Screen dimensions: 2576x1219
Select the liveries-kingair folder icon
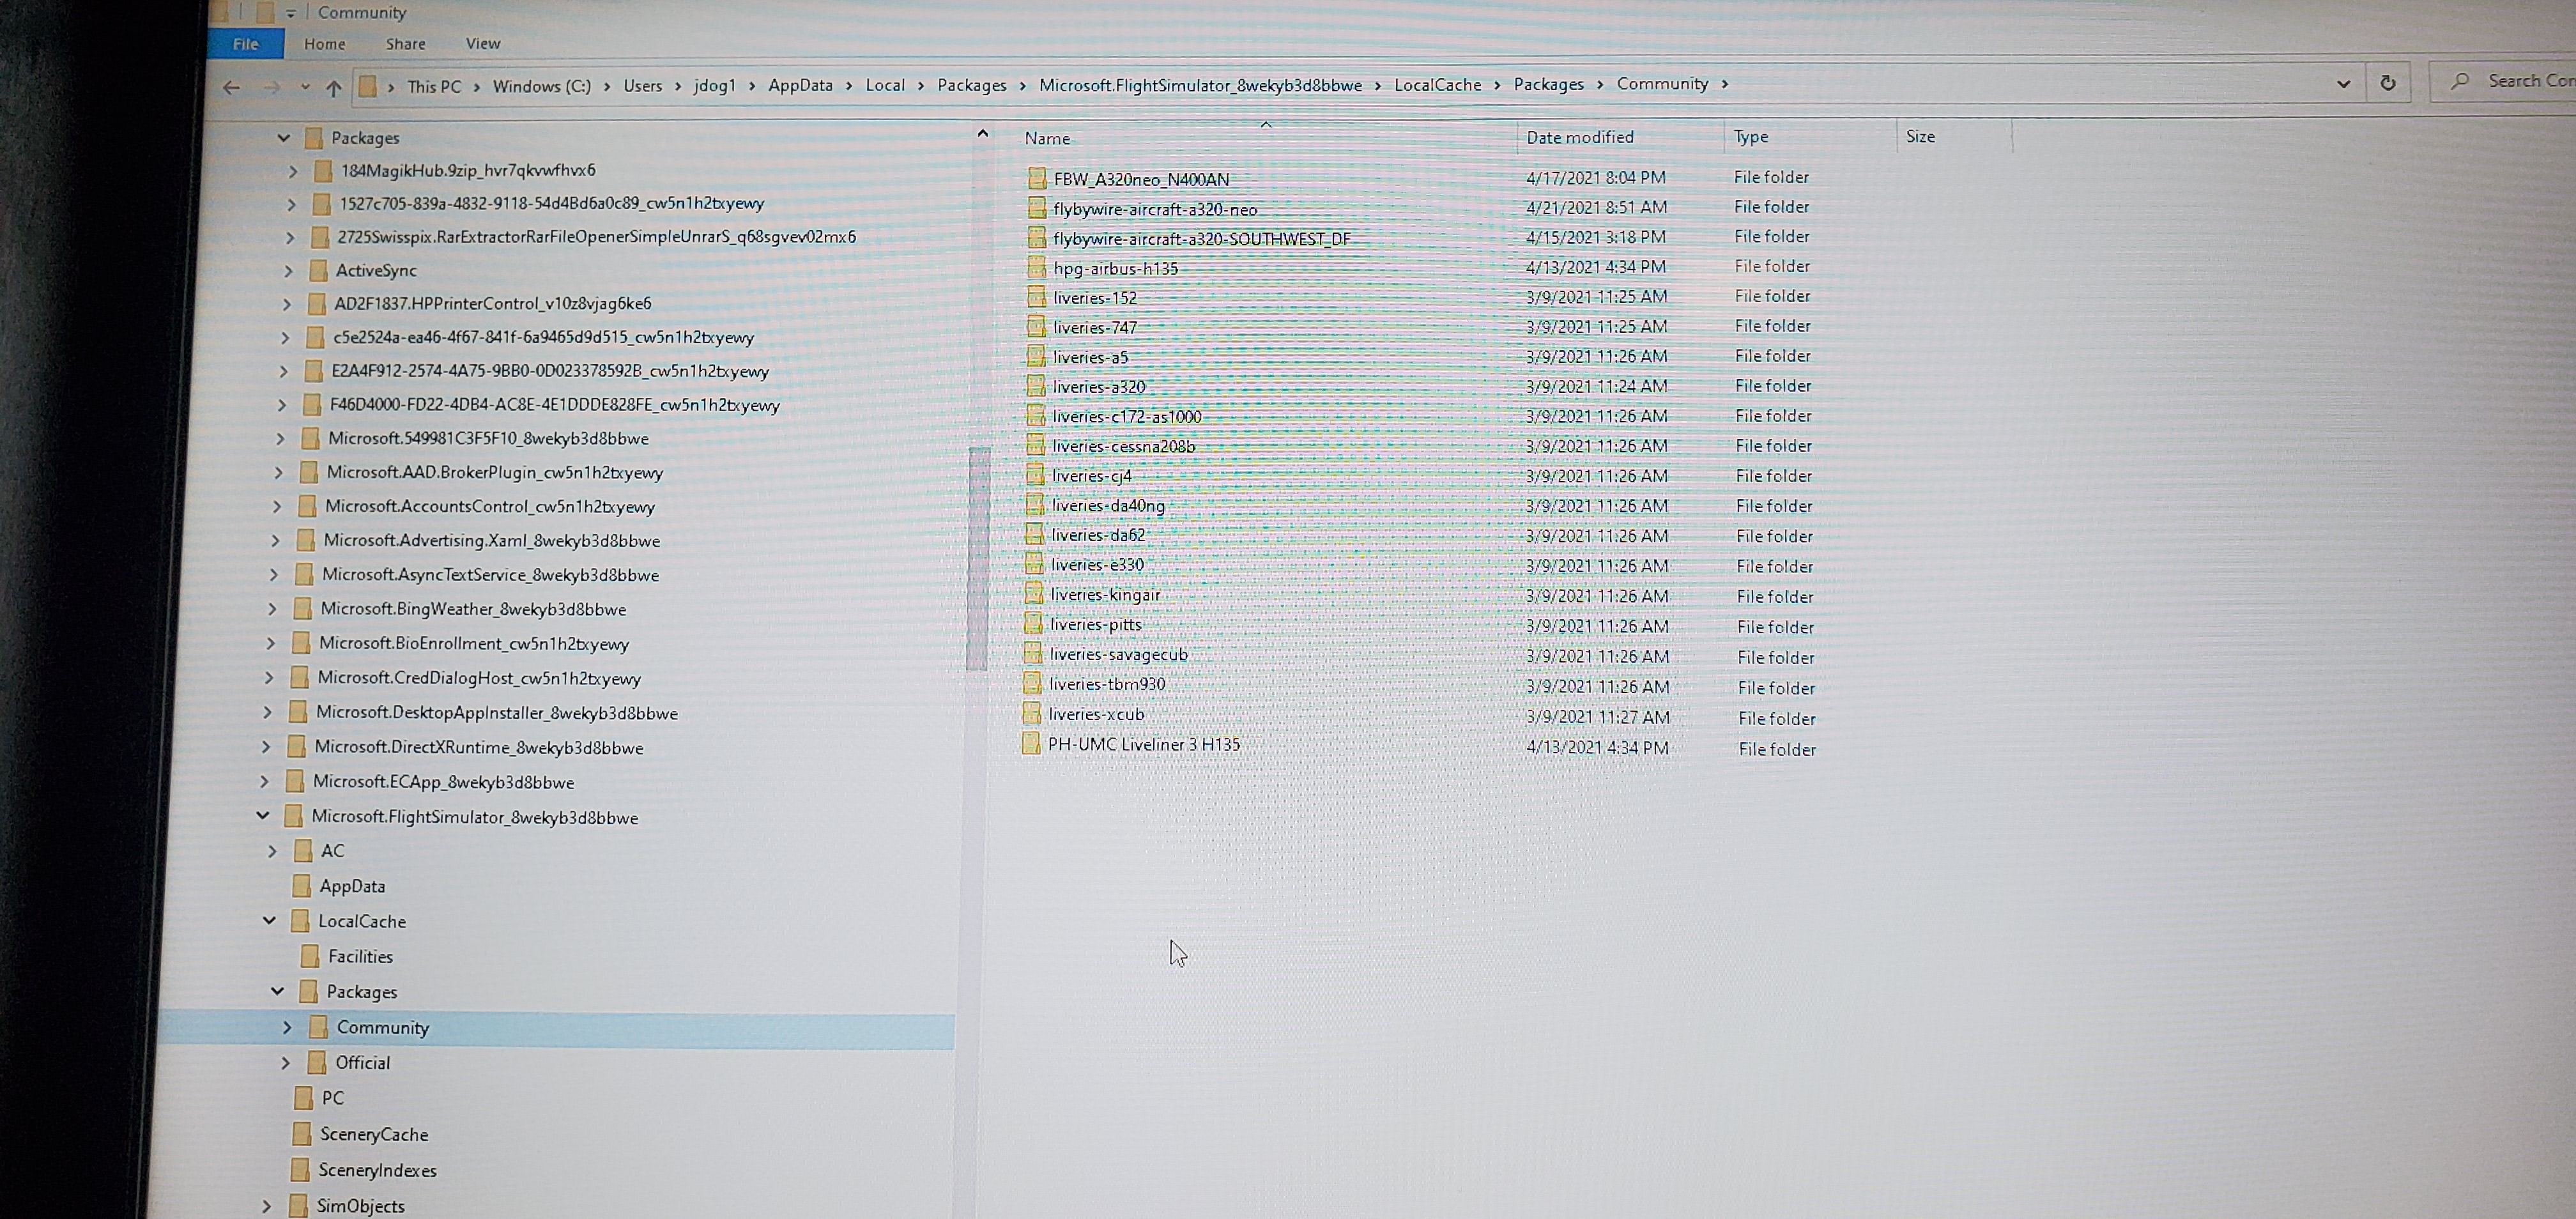pos(1034,594)
